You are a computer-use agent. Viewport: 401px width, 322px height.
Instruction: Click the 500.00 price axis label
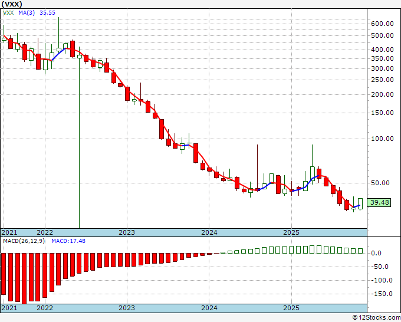click(x=382, y=35)
